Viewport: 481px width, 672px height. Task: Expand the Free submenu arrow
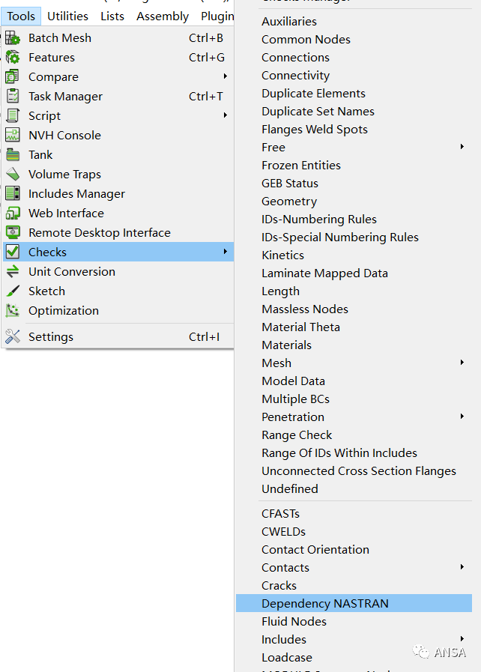[x=462, y=147]
